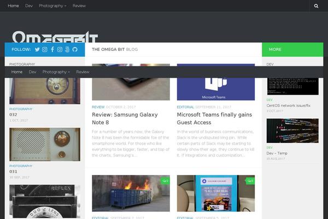Open the Facebook follow icon
The height and width of the screenshot is (219, 328).
pos(52,49)
